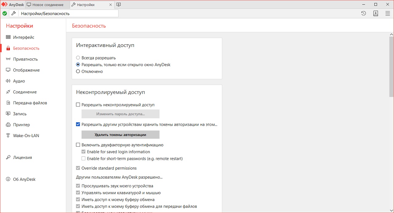Open Аудио settings in sidebar
The width and height of the screenshot is (394, 213).
click(19, 81)
